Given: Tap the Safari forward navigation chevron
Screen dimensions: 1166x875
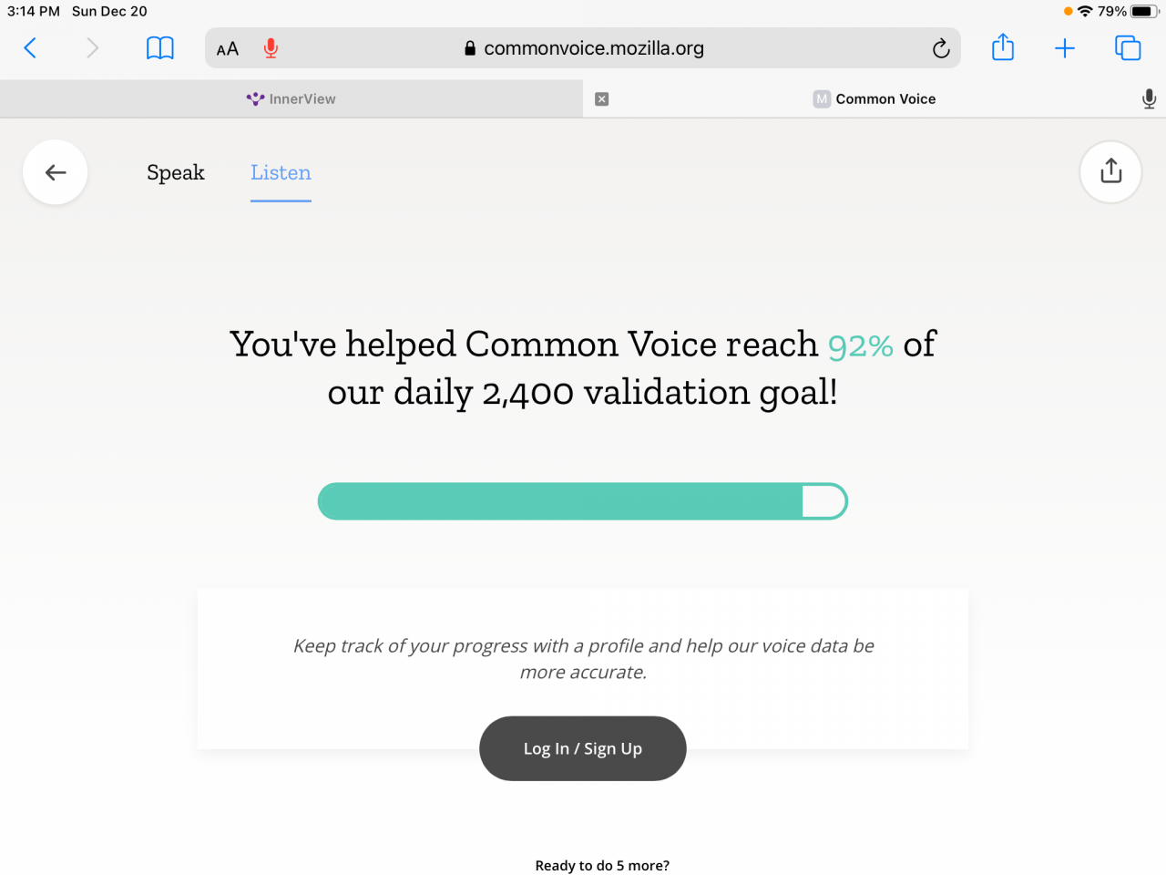Looking at the screenshot, I should click(x=92, y=48).
